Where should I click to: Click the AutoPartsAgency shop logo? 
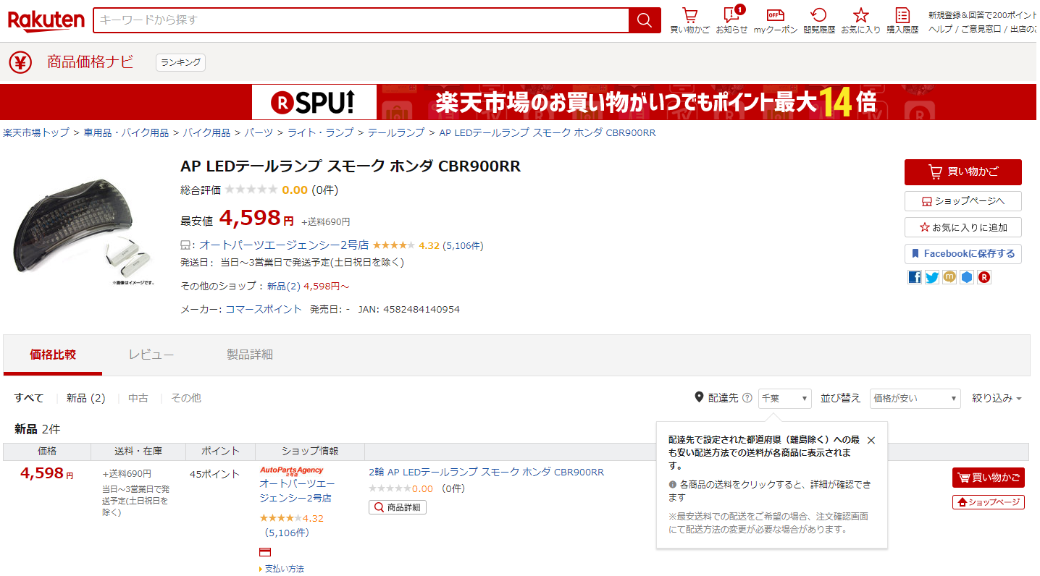[x=292, y=470]
